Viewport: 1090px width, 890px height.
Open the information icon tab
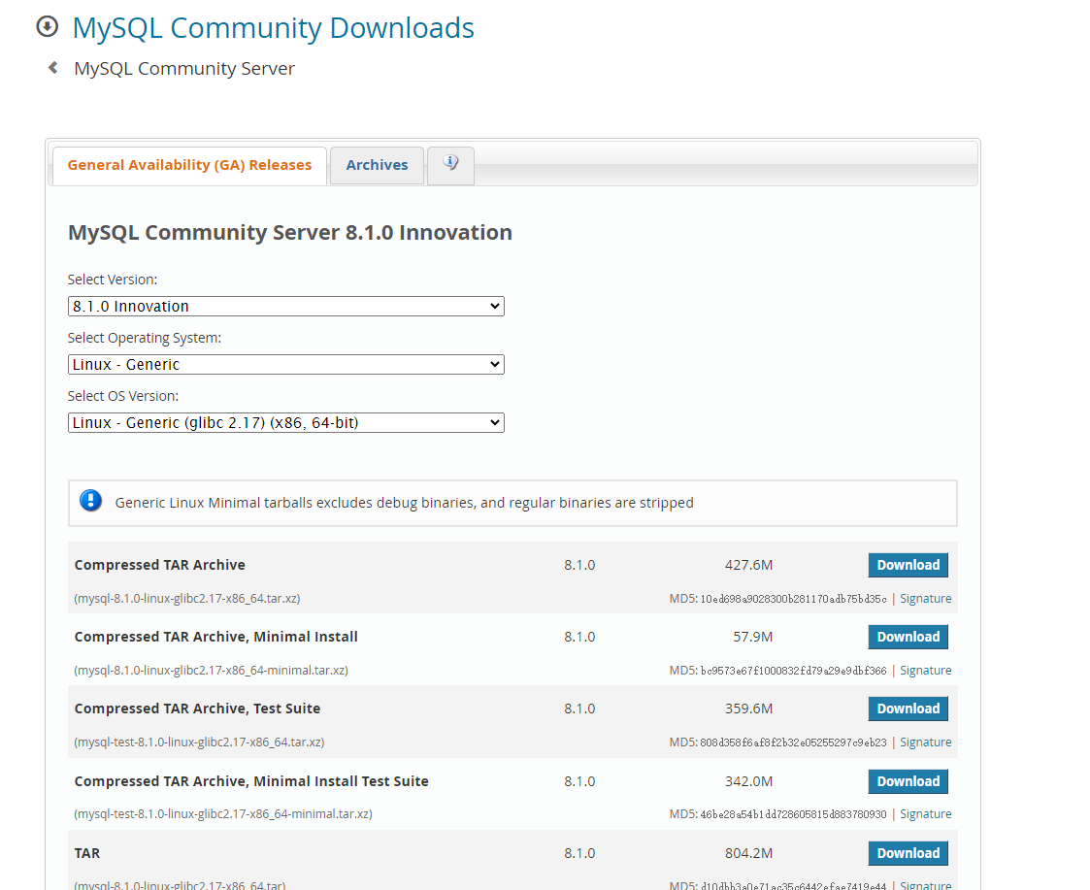click(450, 164)
